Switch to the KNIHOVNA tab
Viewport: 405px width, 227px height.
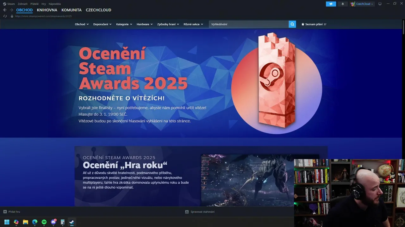(x=47, y=10)
